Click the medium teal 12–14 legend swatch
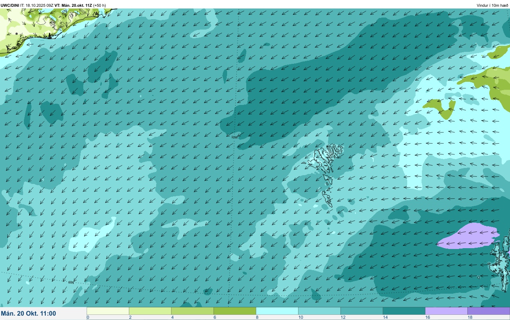Screen dimensions: 510x320 pos(361,311)
